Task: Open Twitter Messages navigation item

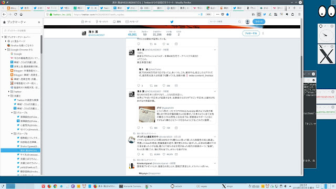Action: pyautogui.click(x=132, y=22)
